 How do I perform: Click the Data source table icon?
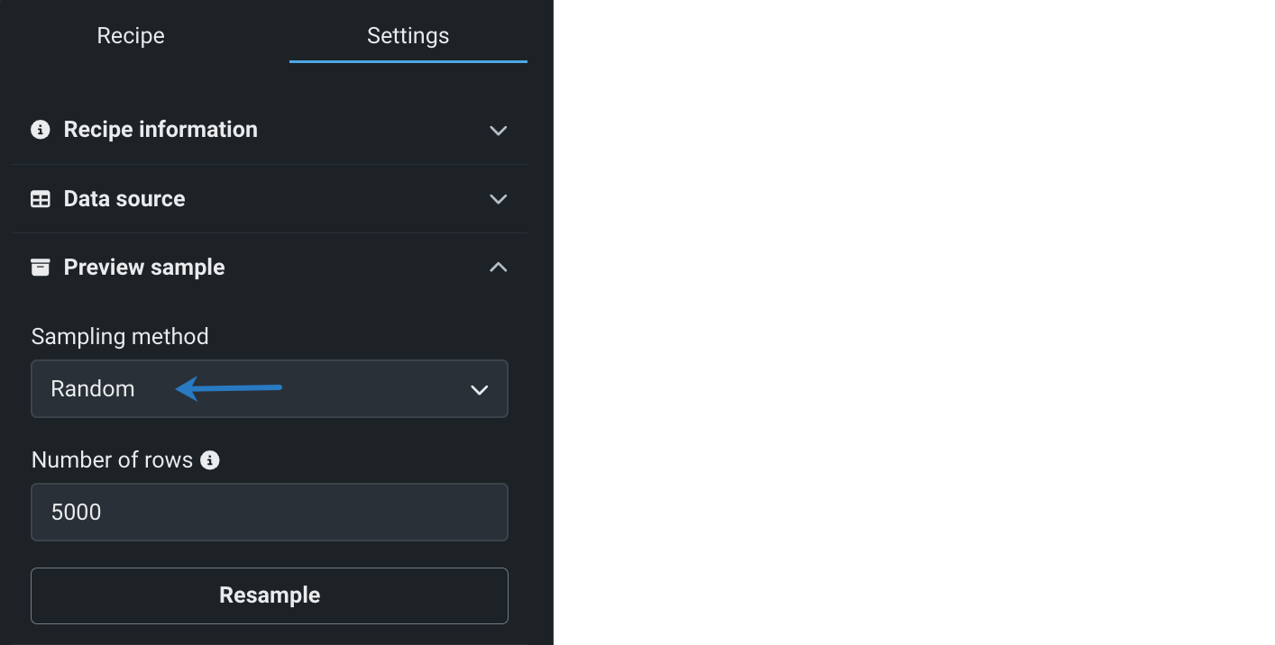click(x=41, y=199)
